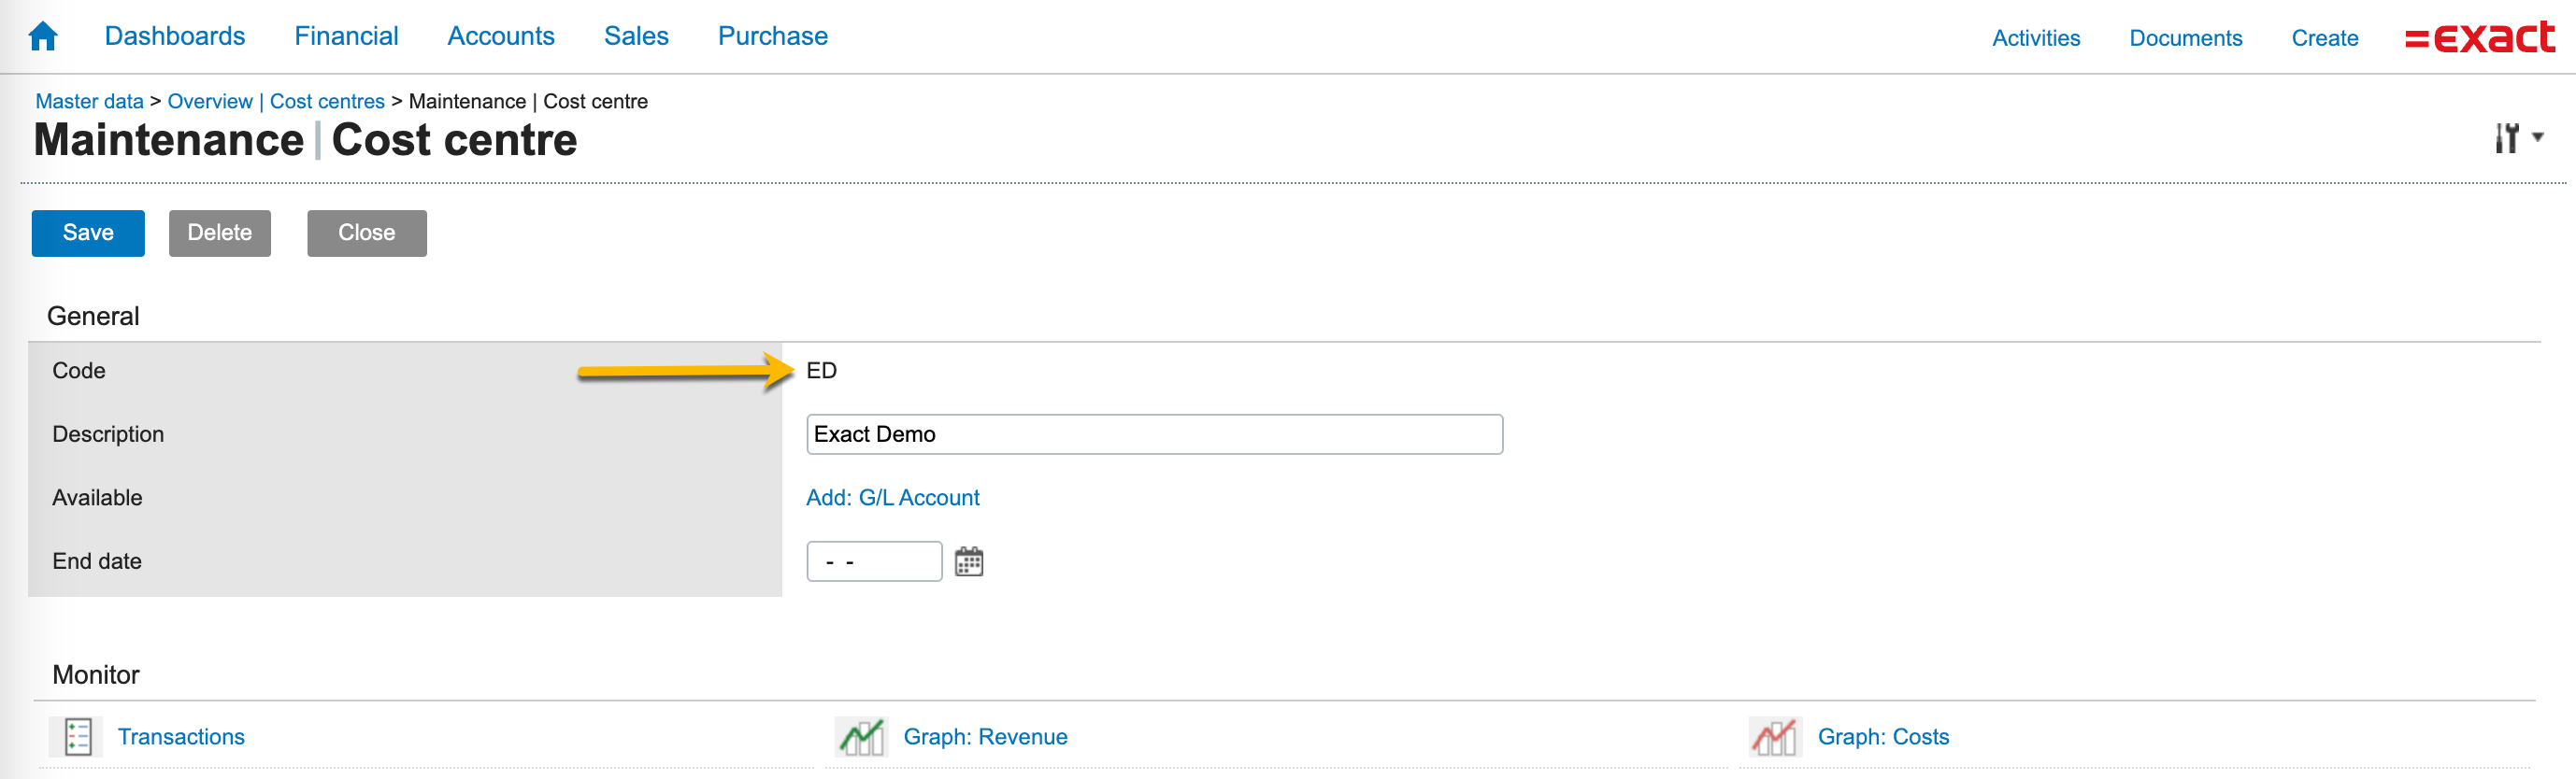Open the Financial menu
The image size is (2576, 779).
(x=346, y=37)
